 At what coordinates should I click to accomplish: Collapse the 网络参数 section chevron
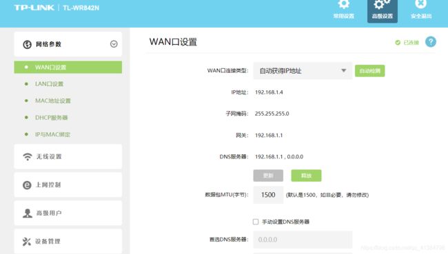coord(114,44)
